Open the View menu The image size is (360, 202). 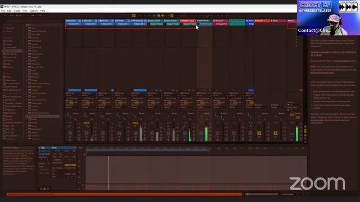click(25, 11)
